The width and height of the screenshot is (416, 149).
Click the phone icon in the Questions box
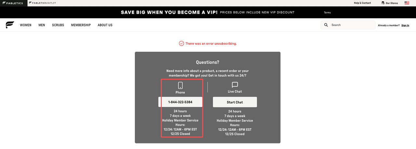[x=180, y=86]
